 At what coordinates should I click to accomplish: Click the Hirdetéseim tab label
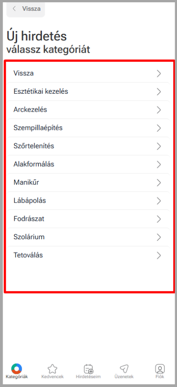(x=88, y=377)
